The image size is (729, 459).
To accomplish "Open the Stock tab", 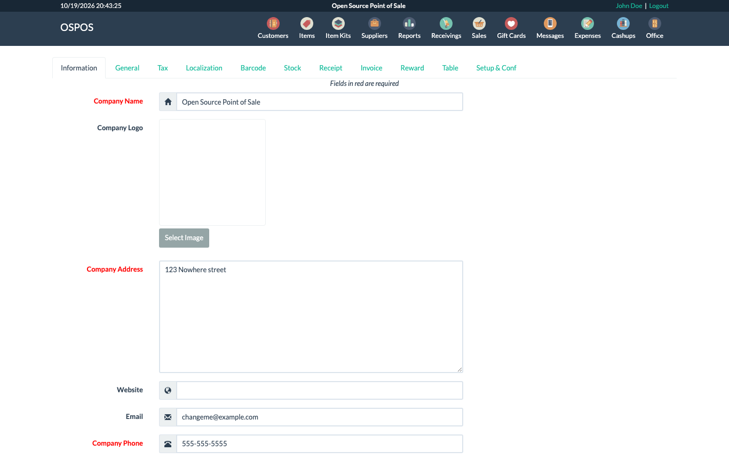I will tap(292, 68).
